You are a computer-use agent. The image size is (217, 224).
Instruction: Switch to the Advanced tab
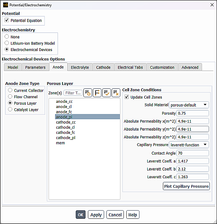coord(190,67)
